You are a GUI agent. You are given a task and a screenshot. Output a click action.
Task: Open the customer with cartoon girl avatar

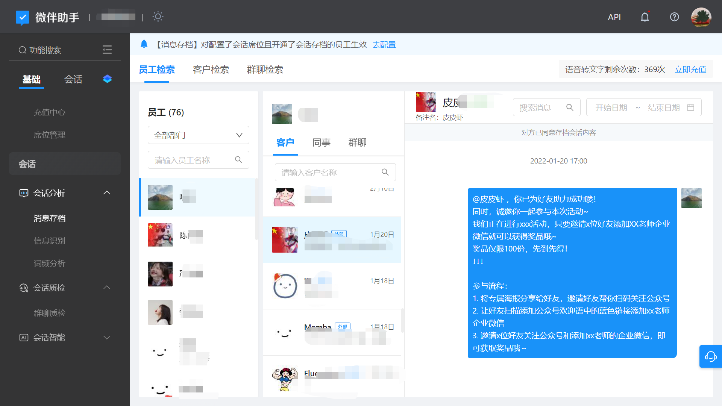point(285,197)
